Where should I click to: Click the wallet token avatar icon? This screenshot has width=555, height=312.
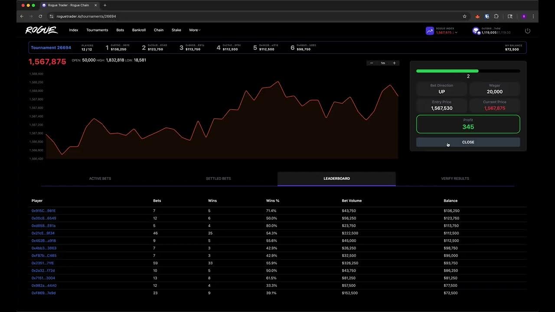[476, 31]
